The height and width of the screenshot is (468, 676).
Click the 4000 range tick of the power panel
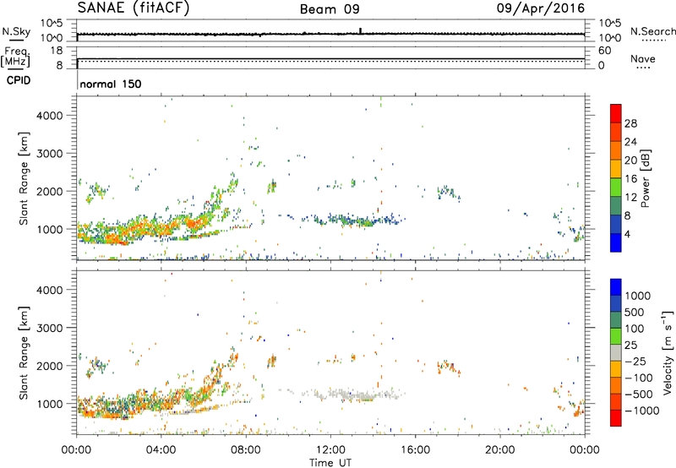(x=50, y=116)
